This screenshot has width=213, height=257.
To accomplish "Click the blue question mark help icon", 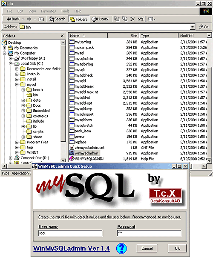I will click(x=121, y=248).
